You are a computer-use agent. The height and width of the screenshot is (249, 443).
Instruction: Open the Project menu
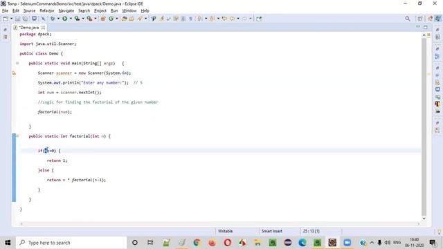100,11
